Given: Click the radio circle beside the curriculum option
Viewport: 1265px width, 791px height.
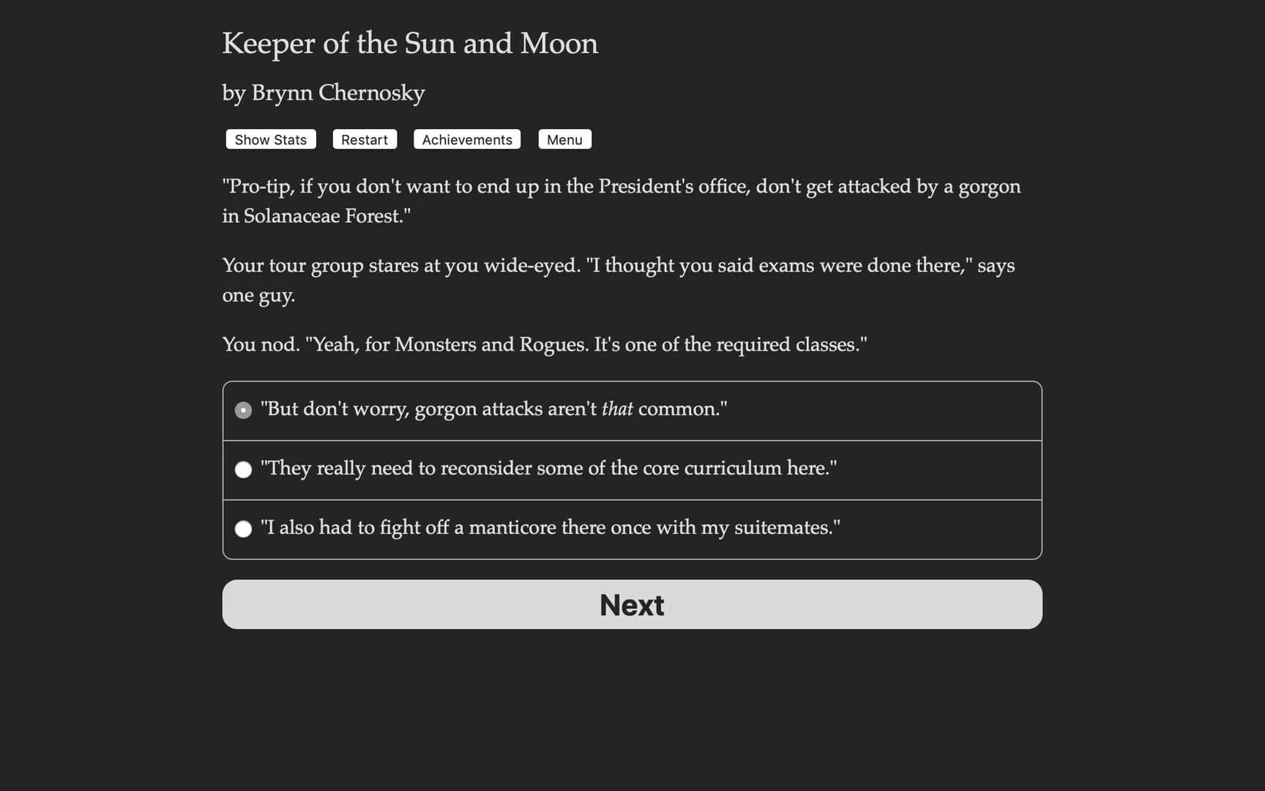Looking at the screenshot, I should (x=243, y=469).
